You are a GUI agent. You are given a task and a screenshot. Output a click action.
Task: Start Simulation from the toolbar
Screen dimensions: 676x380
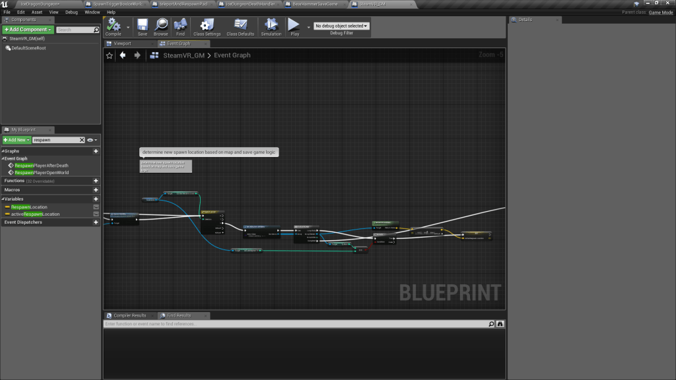tap(271, 25)
